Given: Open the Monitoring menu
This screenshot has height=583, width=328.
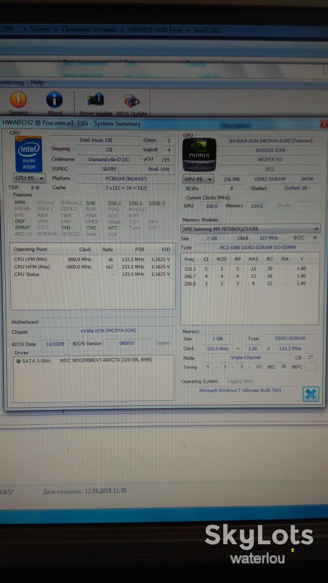Looking at the screenshot, I should click(x=11, y=82).
